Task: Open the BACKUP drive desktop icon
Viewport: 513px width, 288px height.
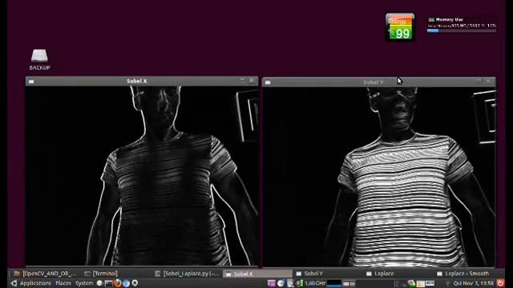Action: 39,59
